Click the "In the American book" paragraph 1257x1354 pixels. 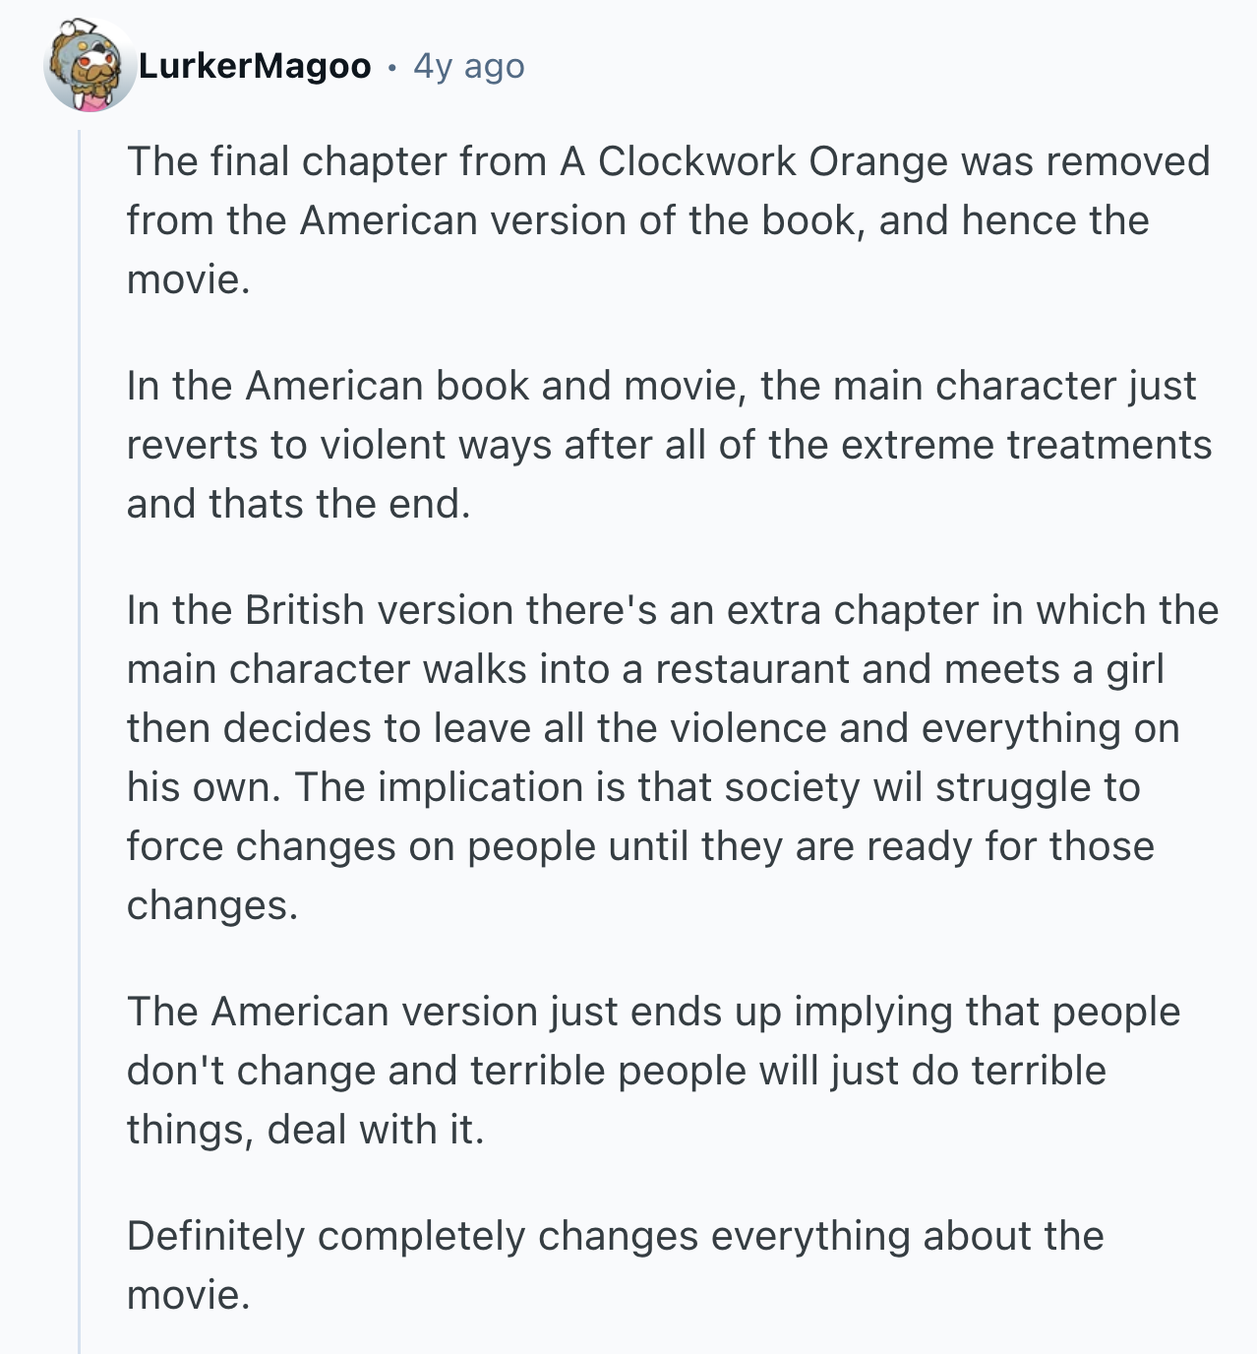tap(667, 445)
